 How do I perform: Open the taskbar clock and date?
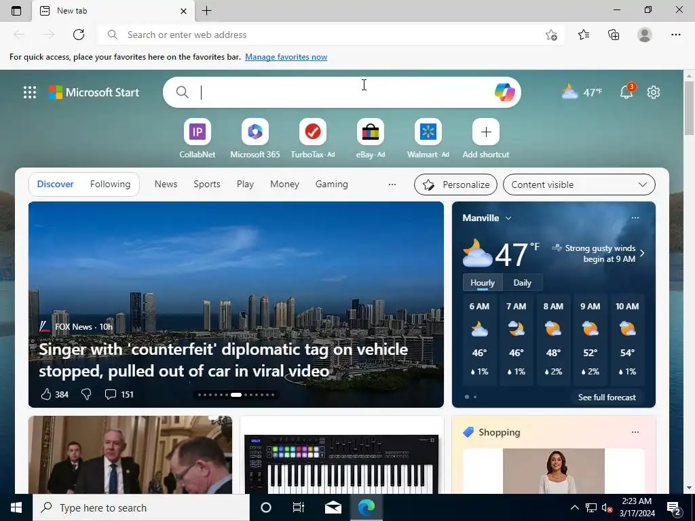[x=637, y=507]
